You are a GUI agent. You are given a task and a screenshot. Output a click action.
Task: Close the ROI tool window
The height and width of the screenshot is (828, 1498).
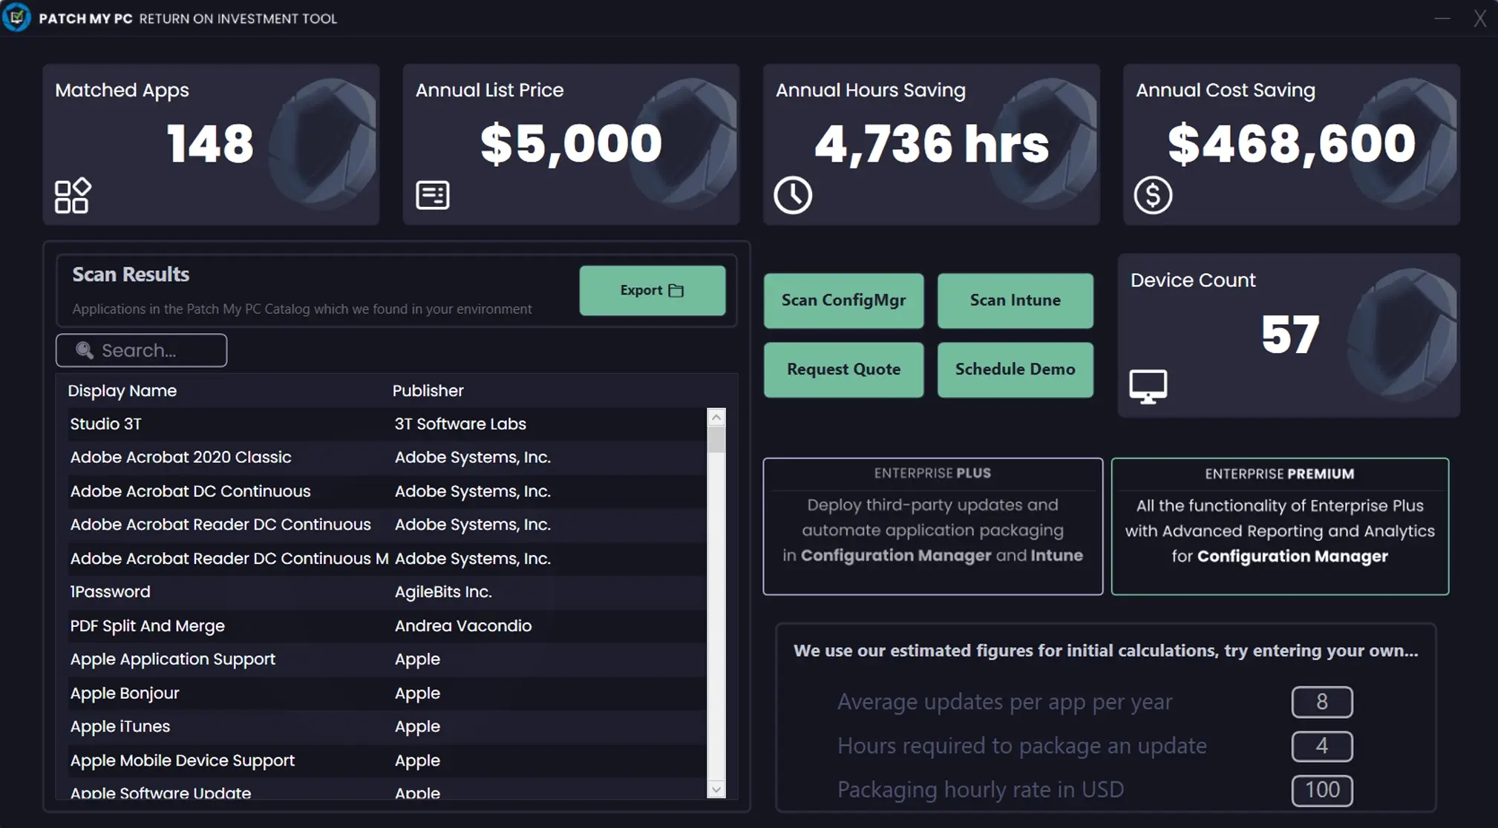1479,19
